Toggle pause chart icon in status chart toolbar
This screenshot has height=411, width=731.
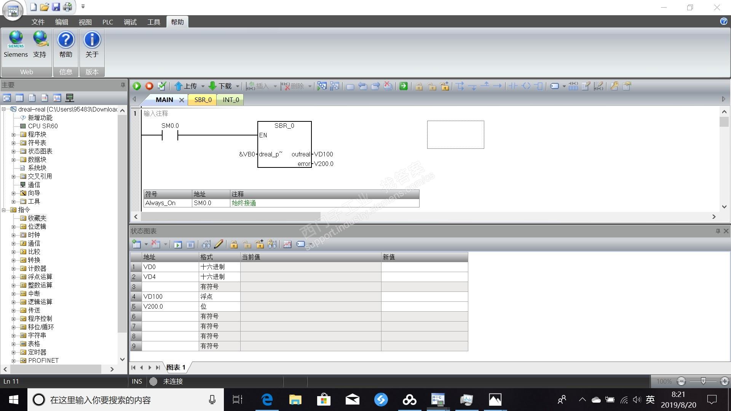click(x=190, y=244)
